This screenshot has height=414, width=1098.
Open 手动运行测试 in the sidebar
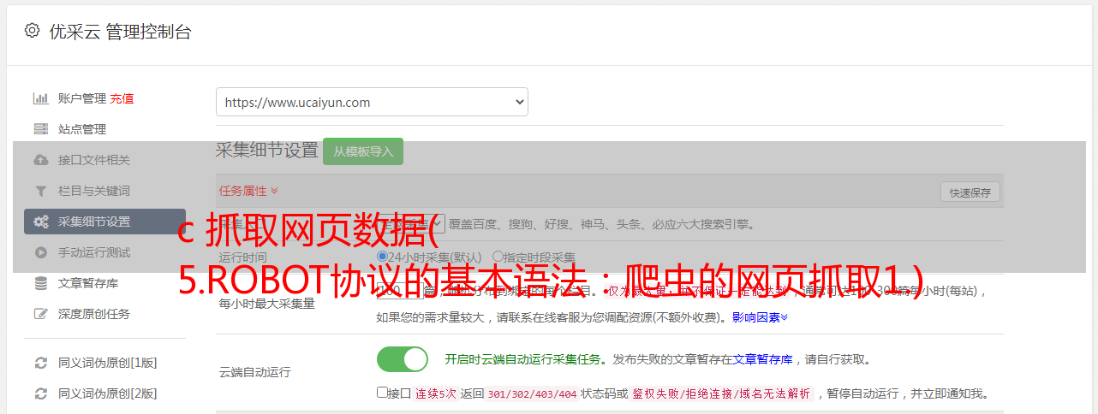94,252
